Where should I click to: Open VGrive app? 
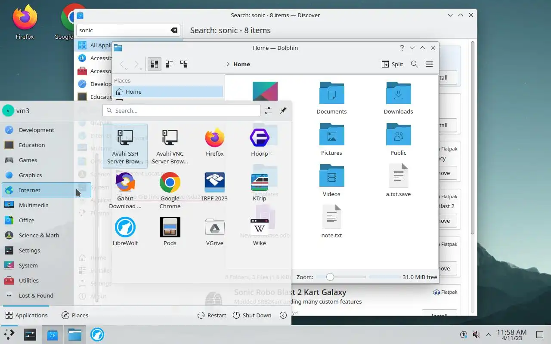click(x=215, y=232)
